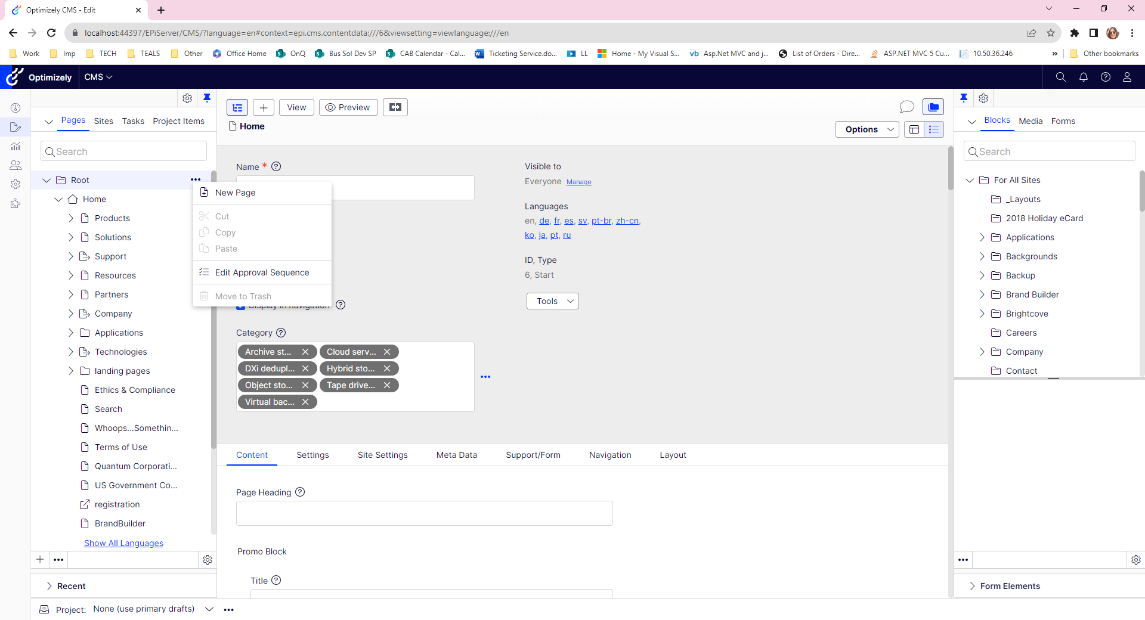Remove the Archive storage category tag
Viewport: 1145px width, 620px height.
(x=305, y=352)
